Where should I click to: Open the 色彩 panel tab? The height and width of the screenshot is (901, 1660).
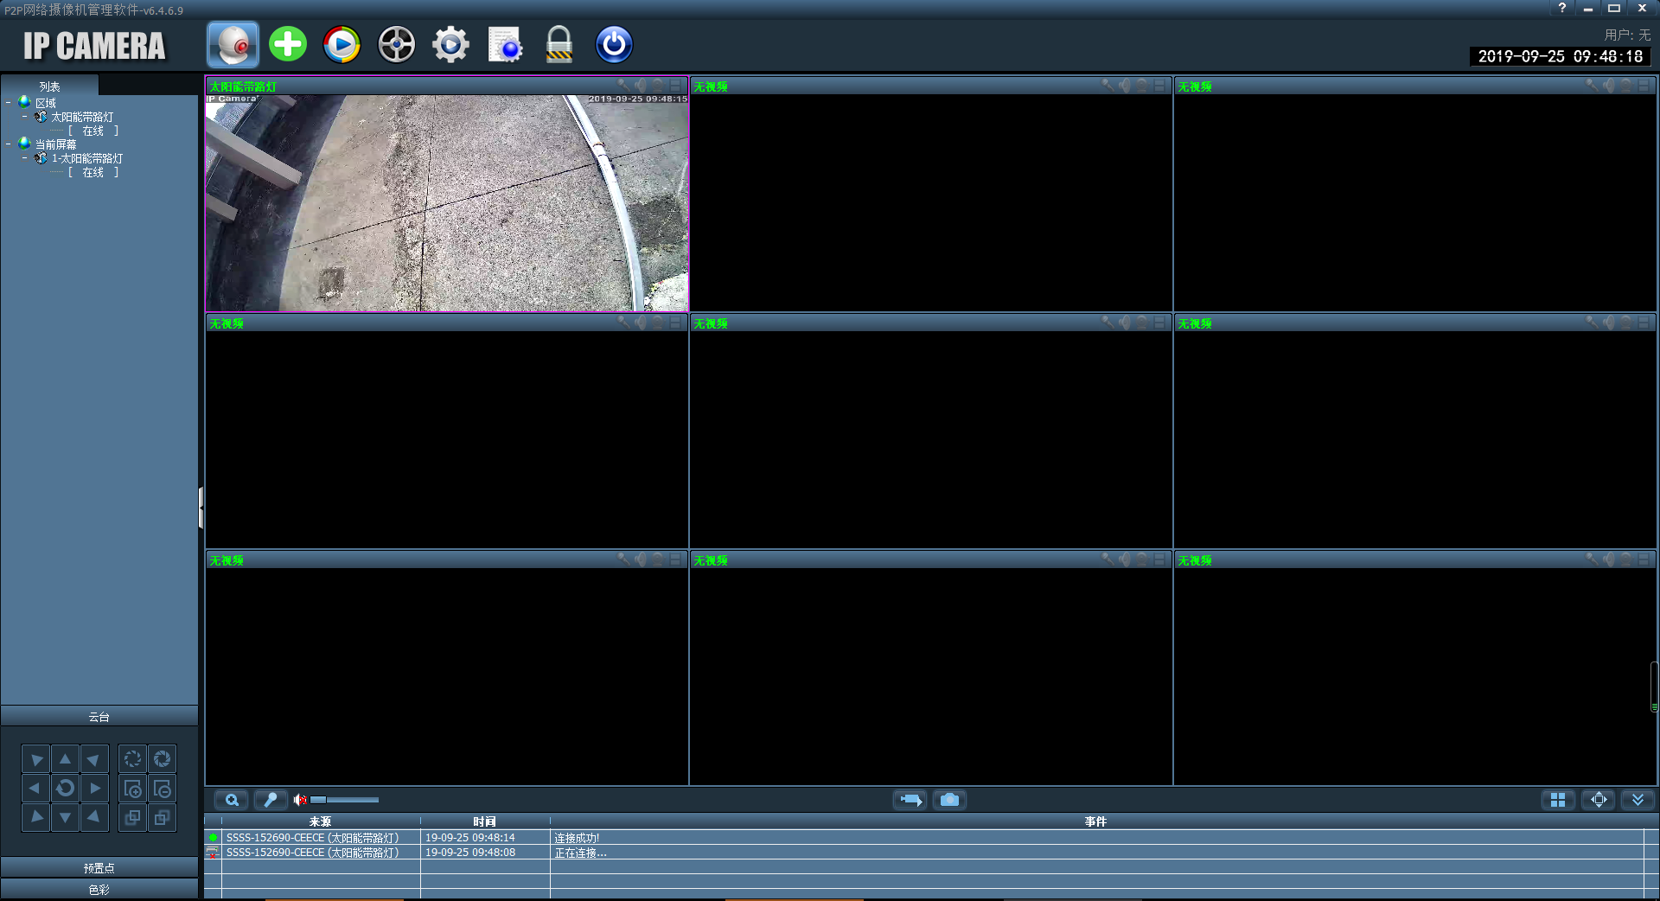(x=99, y=890)
